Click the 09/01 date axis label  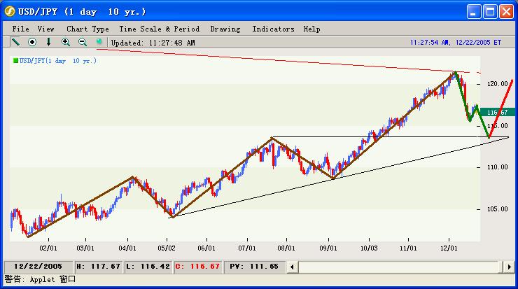(x=328, y=248)
